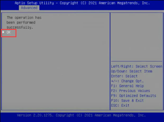Screen dimensions: 164x122
Task: Click the F9: Optimized Defaults hint
Action: 134,96
